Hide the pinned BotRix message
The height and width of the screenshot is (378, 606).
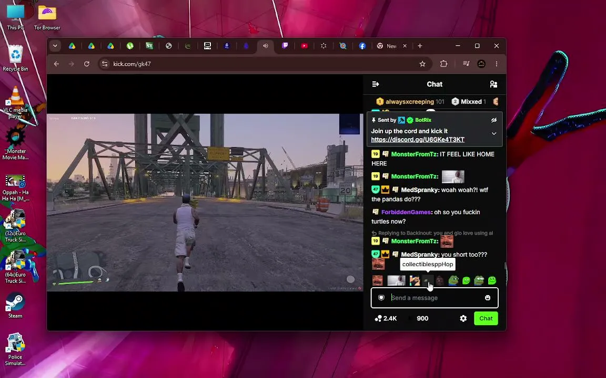[x=493, y=120]
